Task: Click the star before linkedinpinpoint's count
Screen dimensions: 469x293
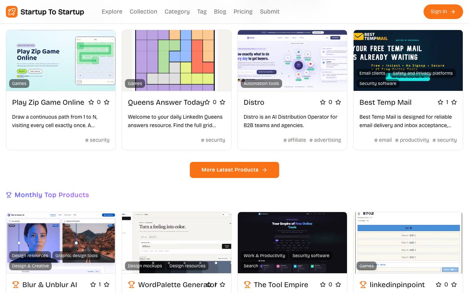Action: 439,285
